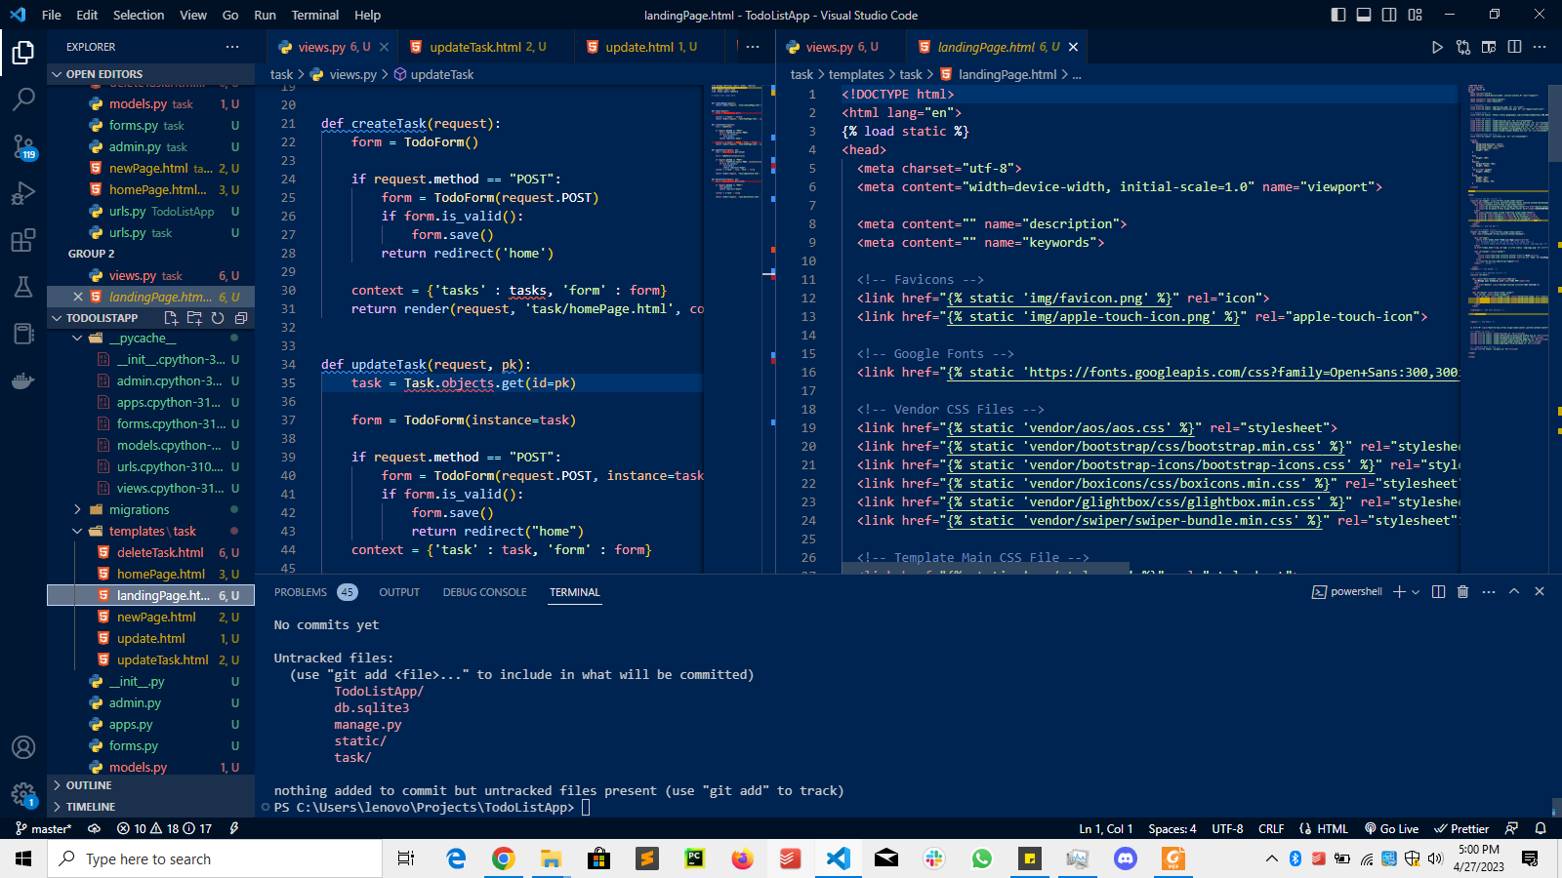Switch to the OUTPUT tab
Image resolution: width=1562 pixels, height=878 pixels.
pos(398,591)
